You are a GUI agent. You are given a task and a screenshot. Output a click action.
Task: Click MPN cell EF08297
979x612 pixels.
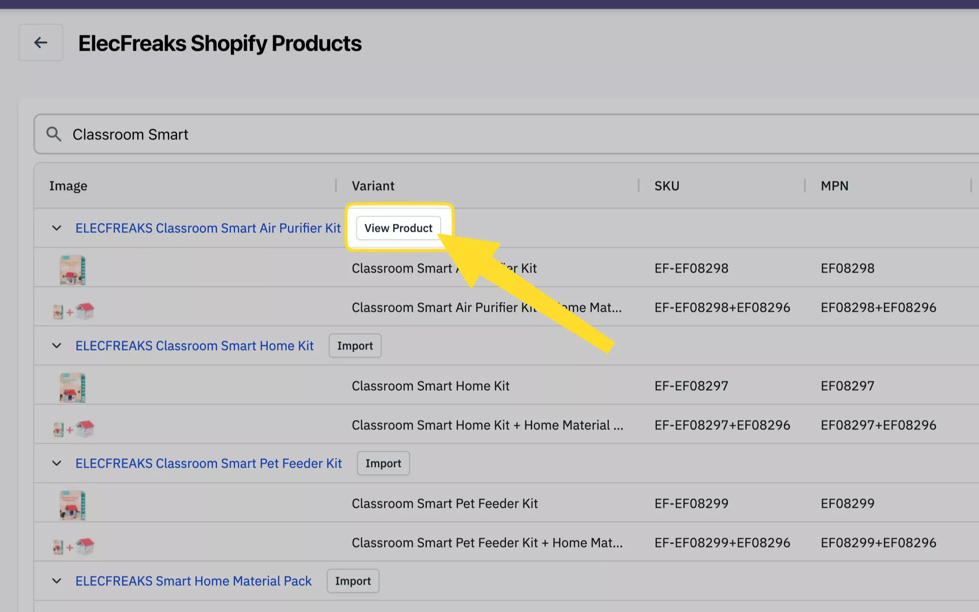(847, 386)
